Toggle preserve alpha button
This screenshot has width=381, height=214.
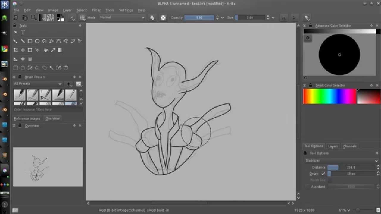point(163,18)
